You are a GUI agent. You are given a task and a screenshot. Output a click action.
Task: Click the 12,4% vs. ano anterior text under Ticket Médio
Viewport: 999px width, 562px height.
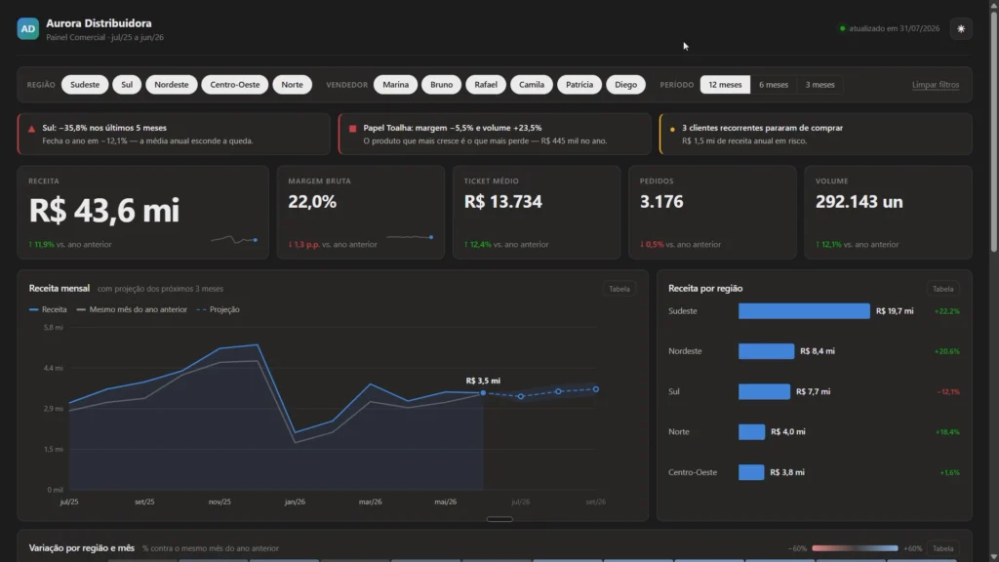coord(506,245)
